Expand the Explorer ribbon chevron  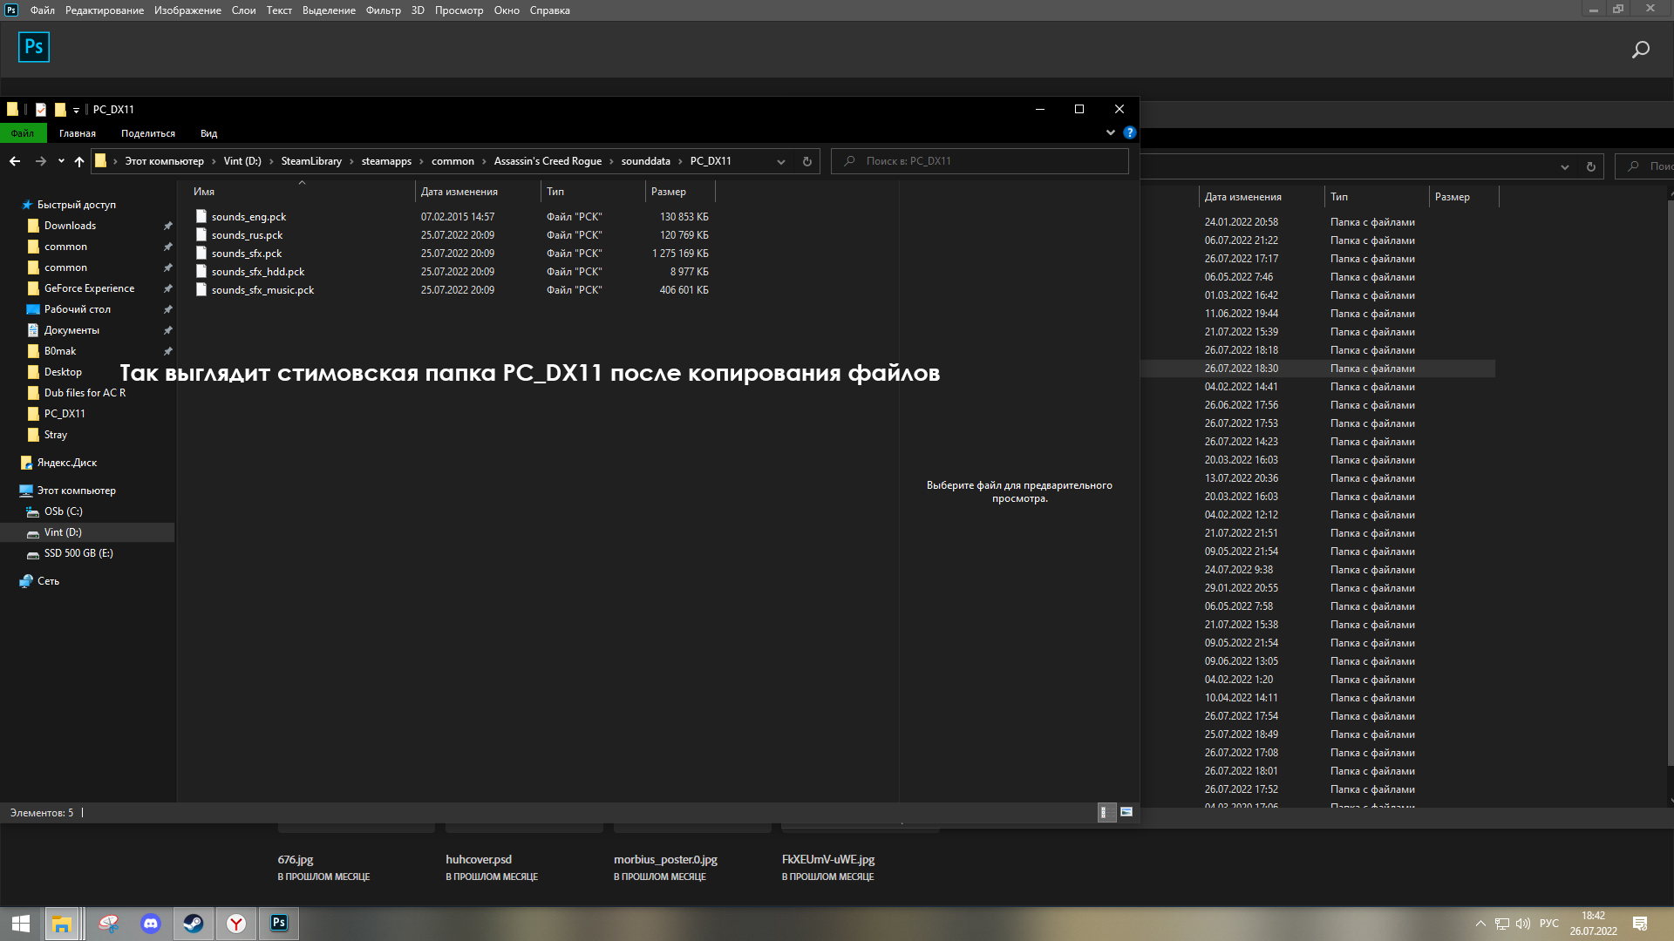[1110, 132]
